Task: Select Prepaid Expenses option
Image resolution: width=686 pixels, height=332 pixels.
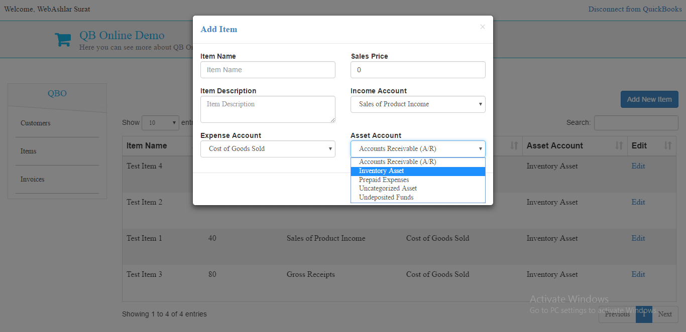Action: tap(418, 180)
